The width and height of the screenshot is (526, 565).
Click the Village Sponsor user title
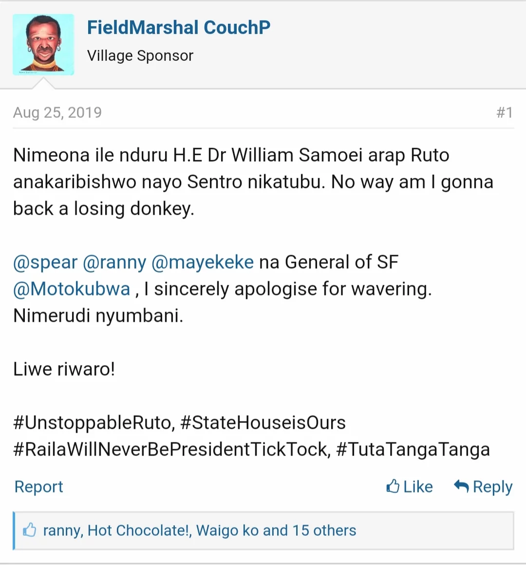140,56
